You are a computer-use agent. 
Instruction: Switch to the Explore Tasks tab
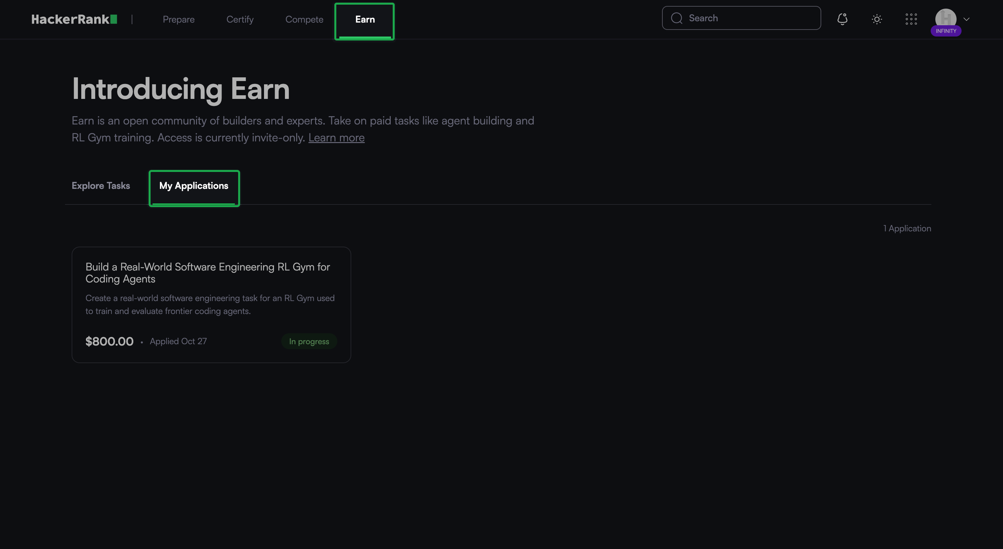(x=101, y=186)
